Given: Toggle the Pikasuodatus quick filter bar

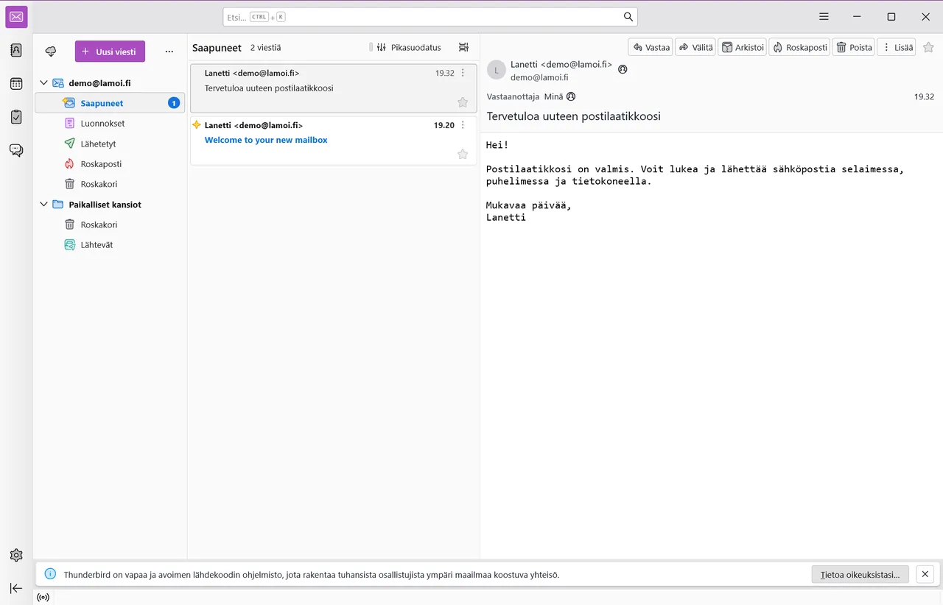Looking at the screenshot, I should click(x=409, y=47).
